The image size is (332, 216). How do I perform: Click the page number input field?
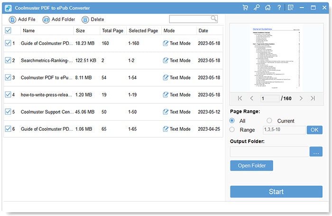tap(269, 99)
